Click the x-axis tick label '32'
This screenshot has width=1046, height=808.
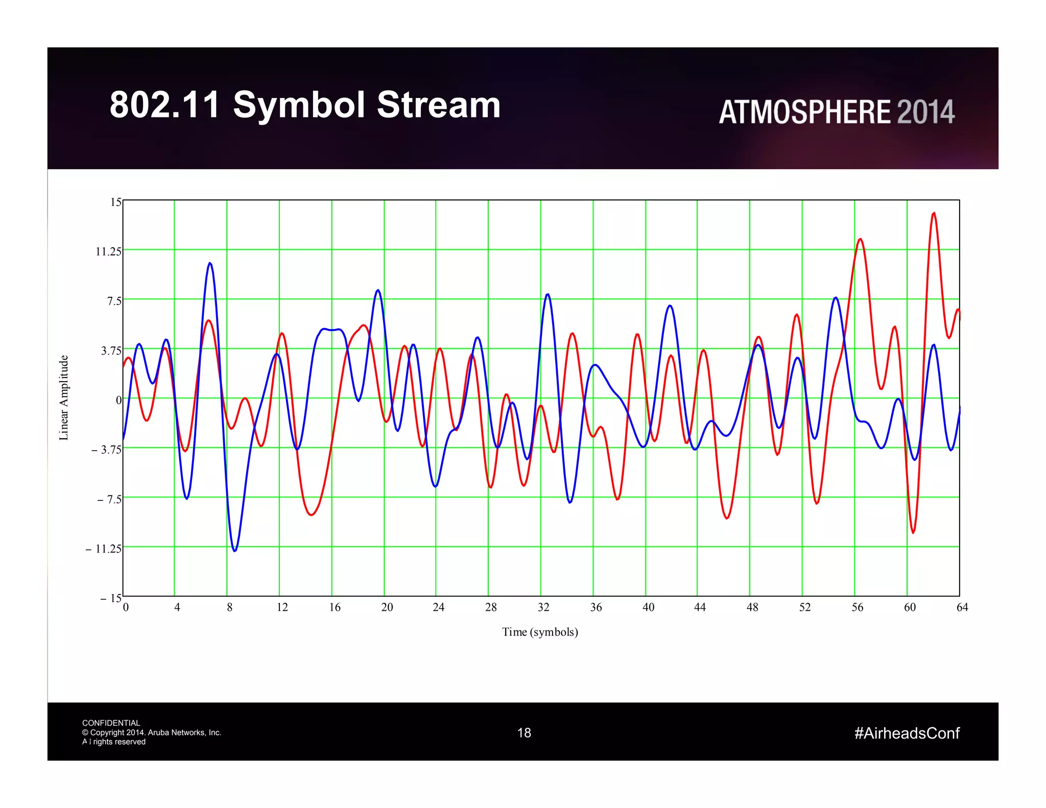coord(543,607)
